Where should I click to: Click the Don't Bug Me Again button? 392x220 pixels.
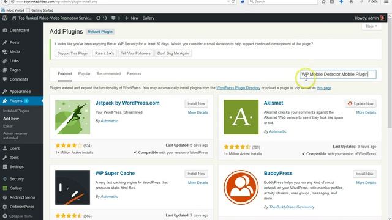point(173,53)
